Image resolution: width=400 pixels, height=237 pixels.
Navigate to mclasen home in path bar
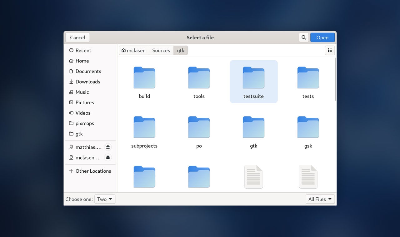[134, 50]
